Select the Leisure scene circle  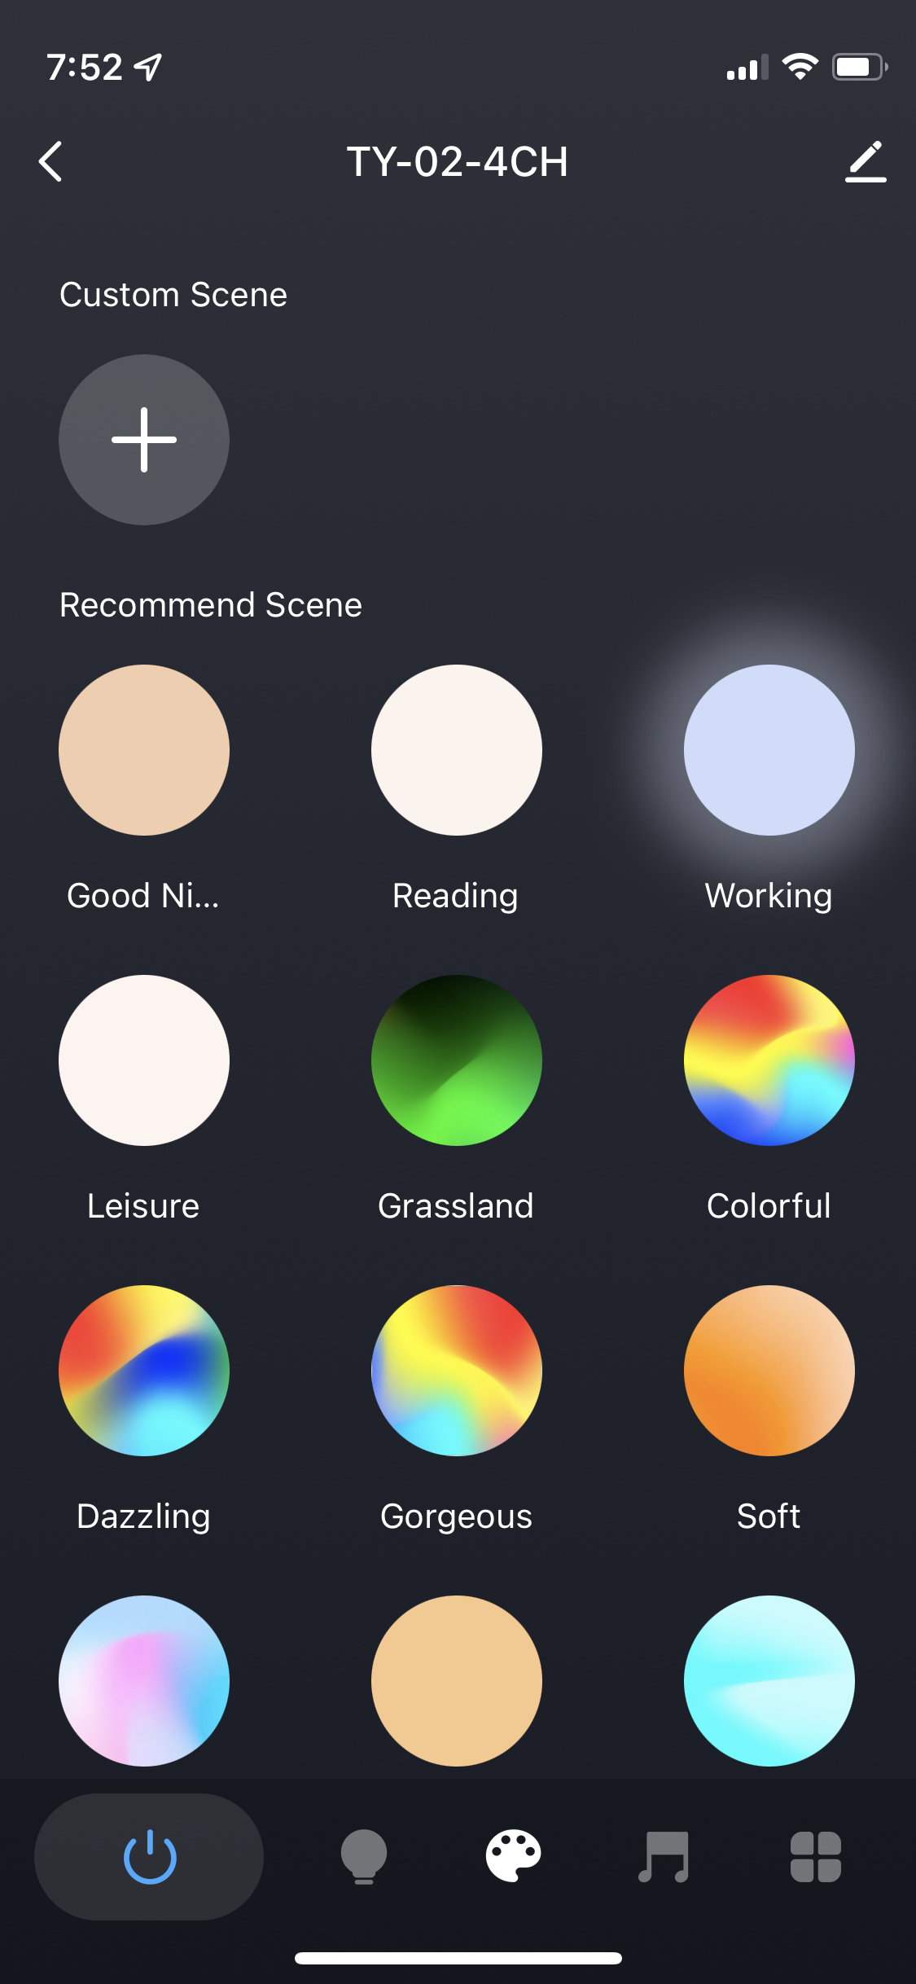[144, 1060]
